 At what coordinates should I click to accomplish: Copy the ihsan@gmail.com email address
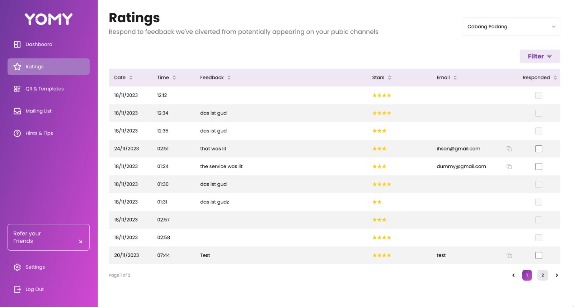click(509, 149)
